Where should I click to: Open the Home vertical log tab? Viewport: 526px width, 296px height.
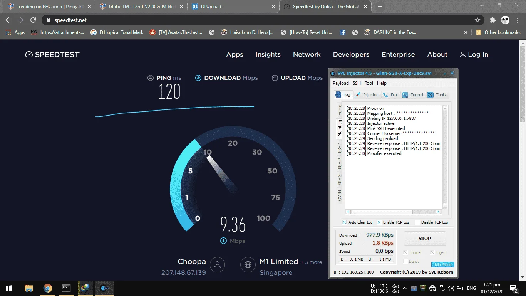[x=340, y=110]
